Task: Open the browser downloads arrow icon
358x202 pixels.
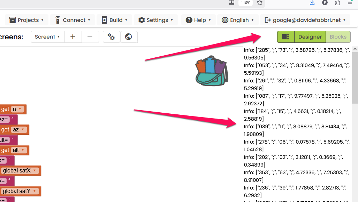Action: [x=312, y=3]
